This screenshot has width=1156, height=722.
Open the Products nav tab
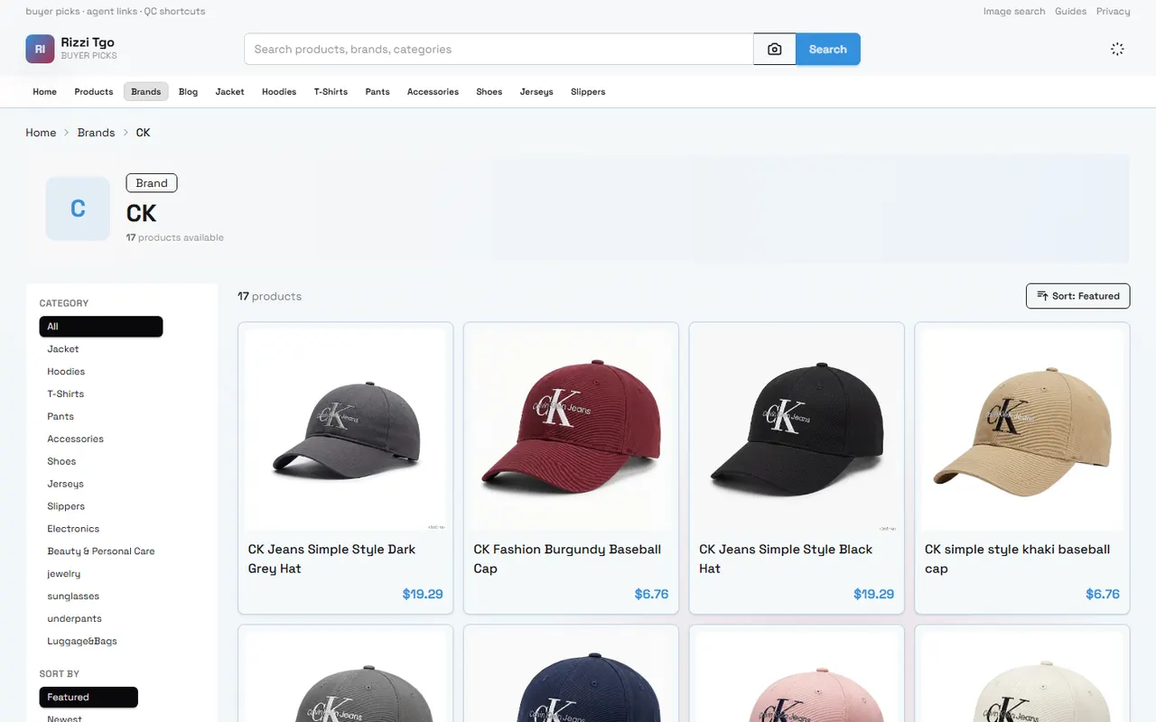(x=94, y=92)
